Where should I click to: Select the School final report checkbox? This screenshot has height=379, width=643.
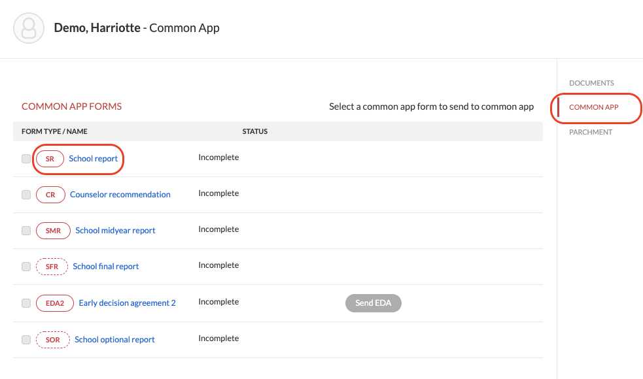tap(26, 267)
